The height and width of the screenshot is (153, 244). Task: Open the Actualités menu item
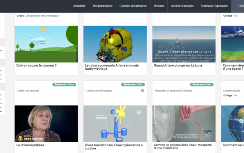tap(79, 6)
